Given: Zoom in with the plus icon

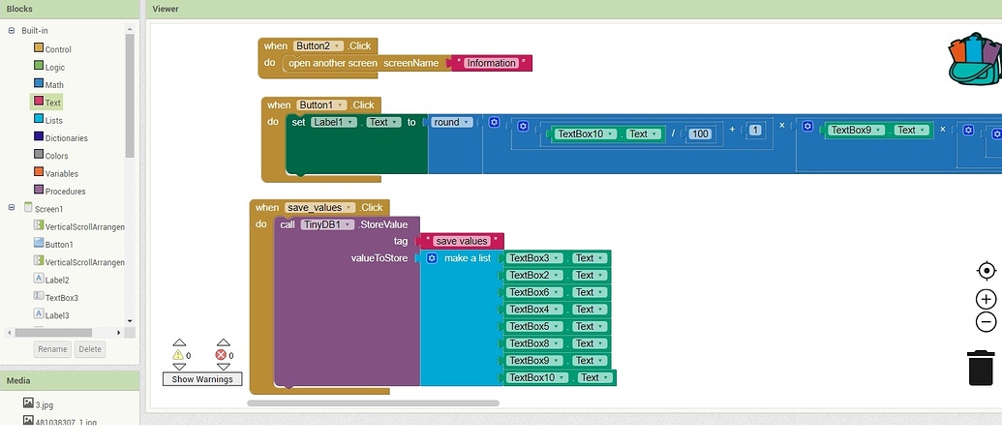Looking at the screenshot, I should coord(986,299).
